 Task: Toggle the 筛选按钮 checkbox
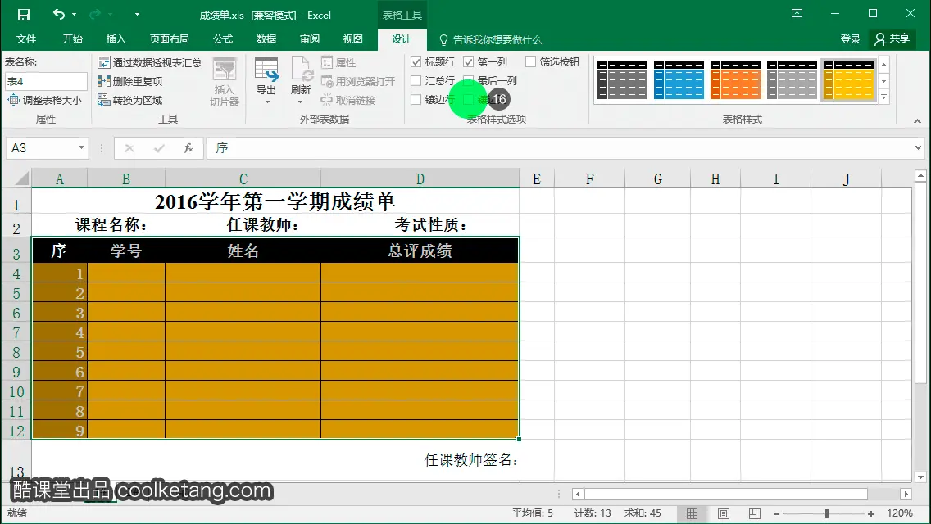531,61
